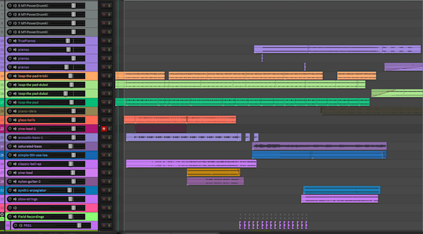Collapse the Field Recordings folder track
423x234 pixels.
[2, 215]
